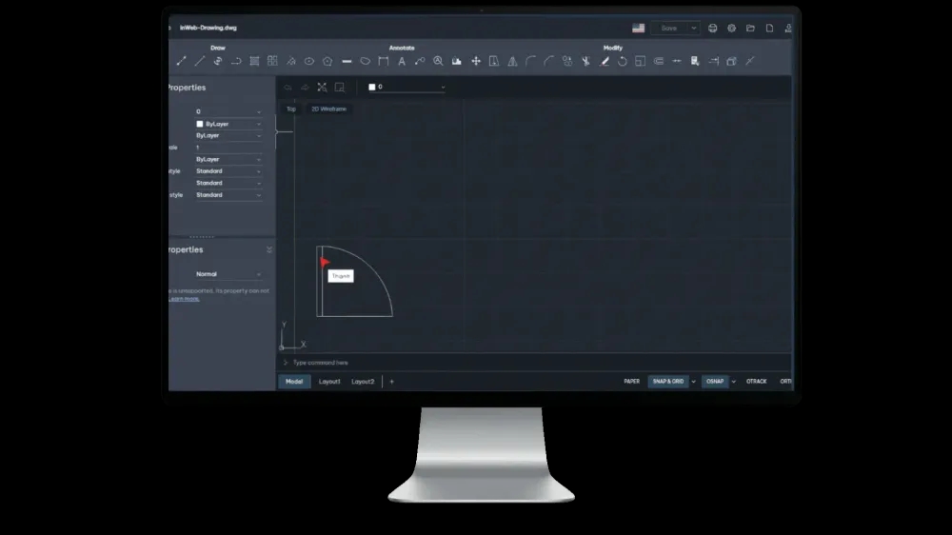Toggle OTRACK mode
Viewport: 952px width, 535px height.
(756, 382)
